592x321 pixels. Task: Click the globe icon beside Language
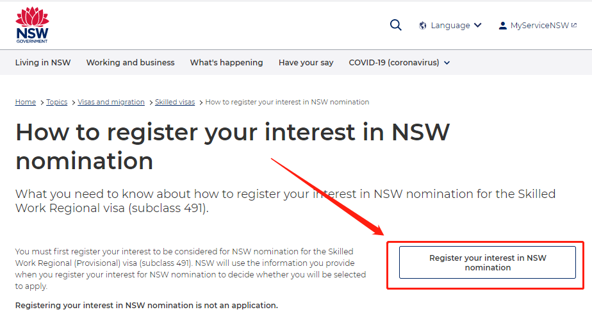click(422, 26)
